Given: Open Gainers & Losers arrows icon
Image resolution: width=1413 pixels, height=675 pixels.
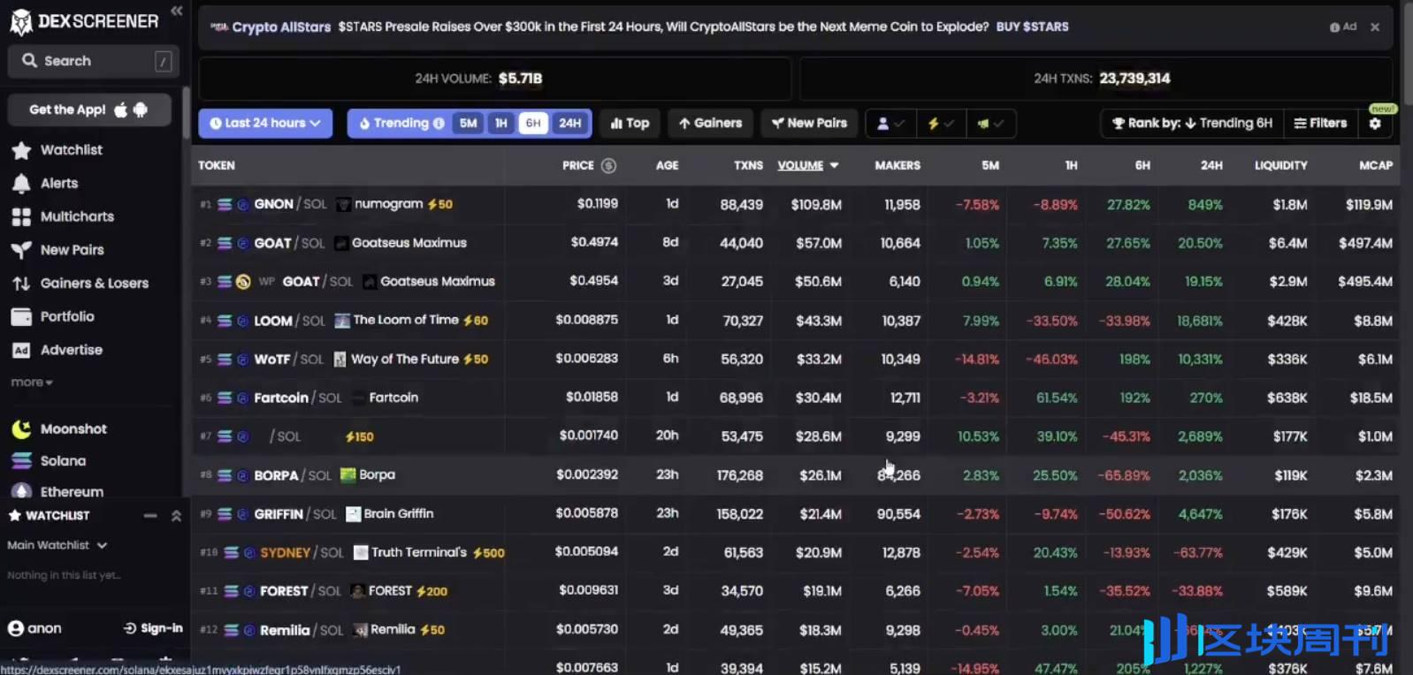Looking at the screenshot, I should [x=21, y=284].
